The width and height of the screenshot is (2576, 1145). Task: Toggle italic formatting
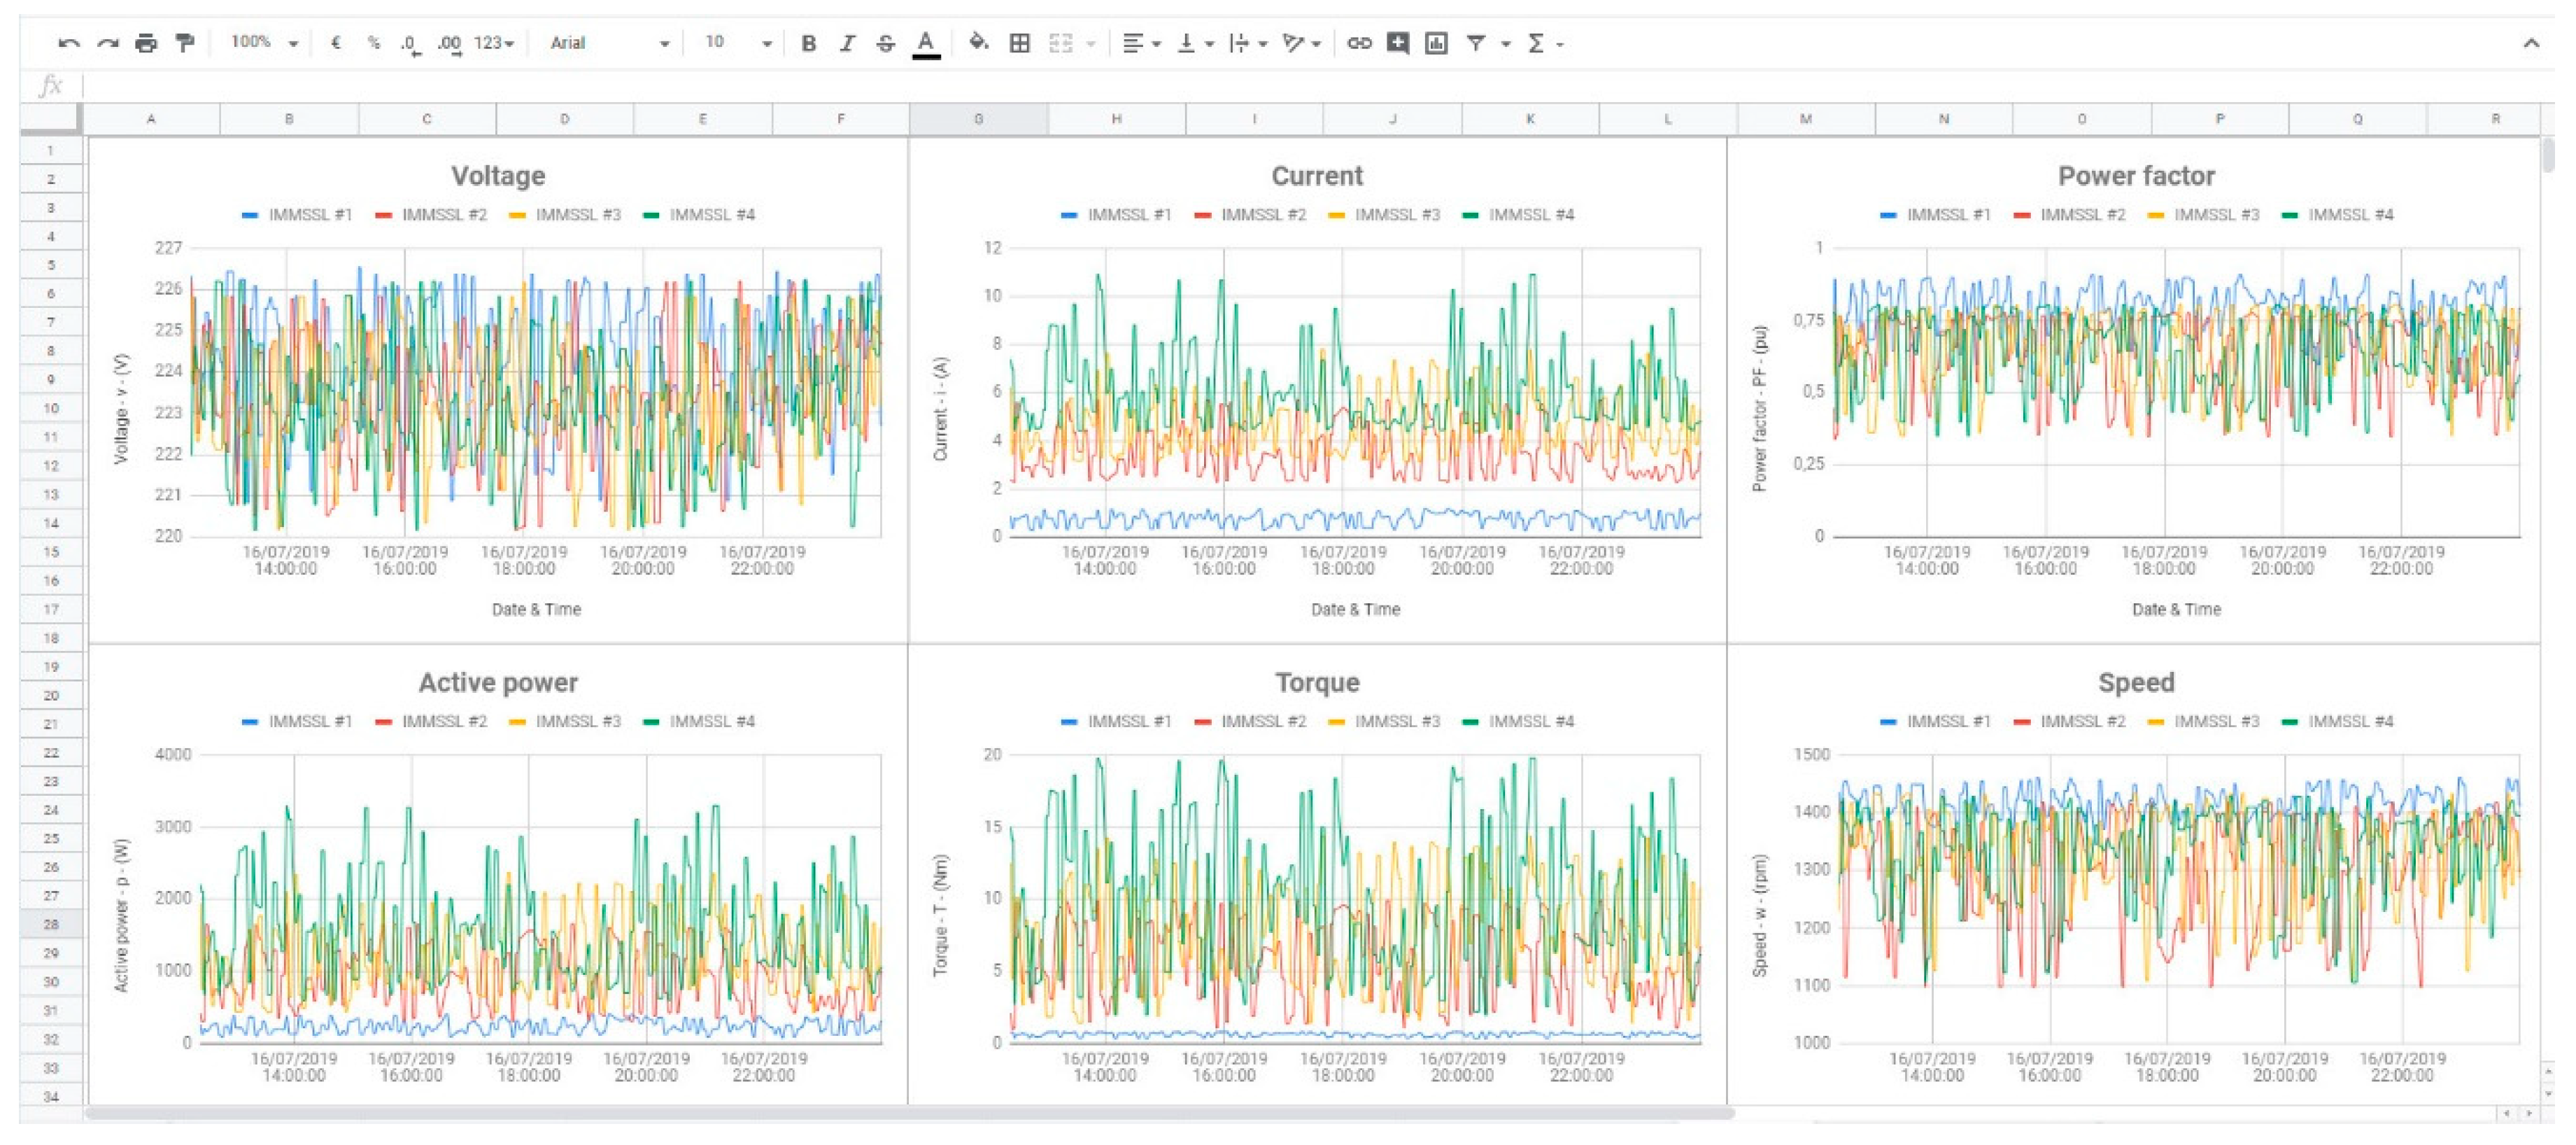847,43
